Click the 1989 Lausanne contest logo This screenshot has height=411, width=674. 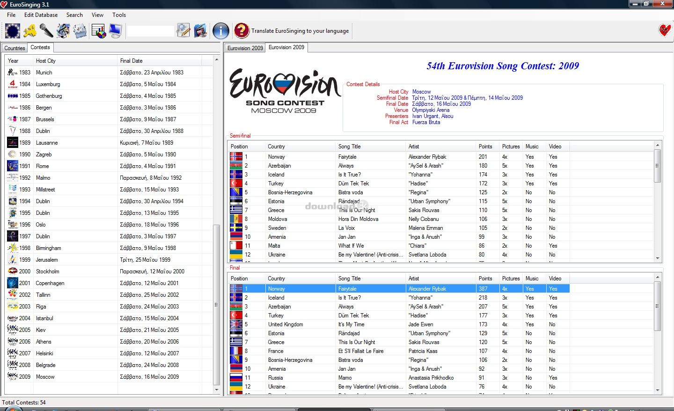click(x=13, y=143)
